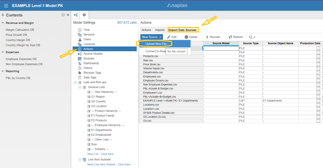Click the Line Item Subsets icon
This screenshot has height=168, width=323.
84,159
